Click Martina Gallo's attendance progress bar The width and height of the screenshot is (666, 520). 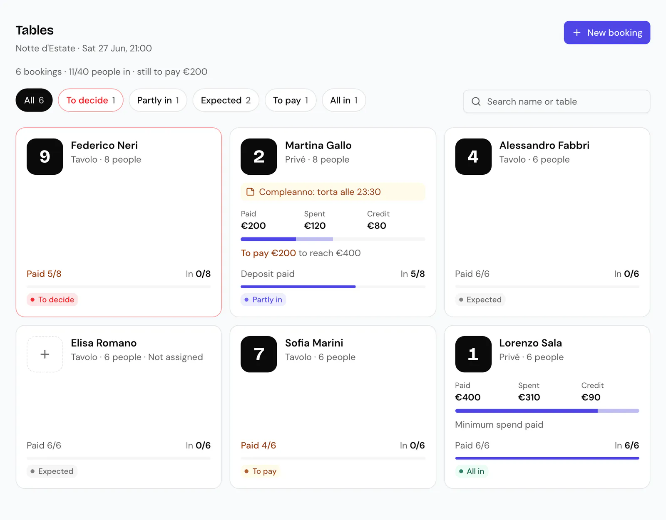(333, 287)
